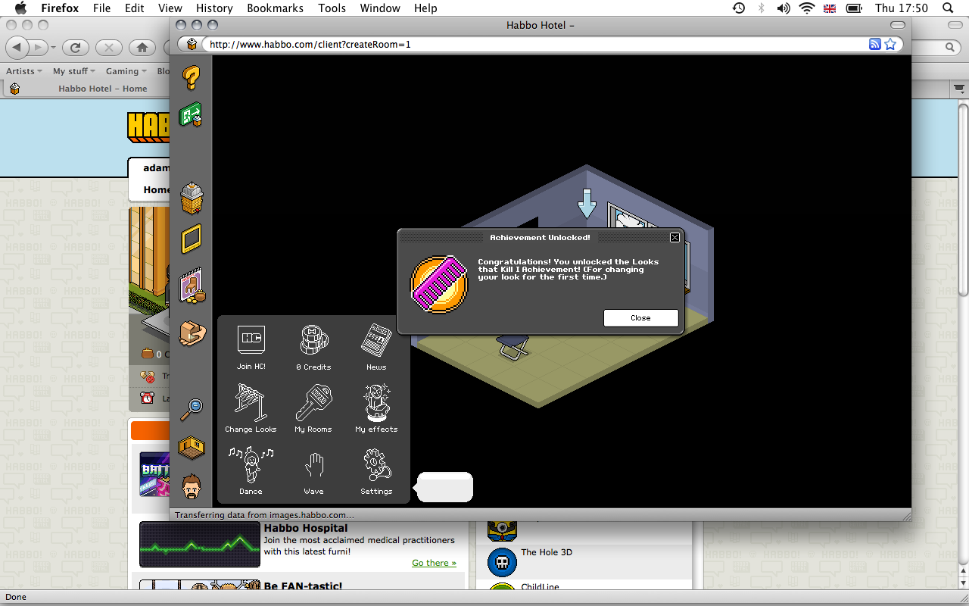Click The Hole 3D group entry

[547, 552]
